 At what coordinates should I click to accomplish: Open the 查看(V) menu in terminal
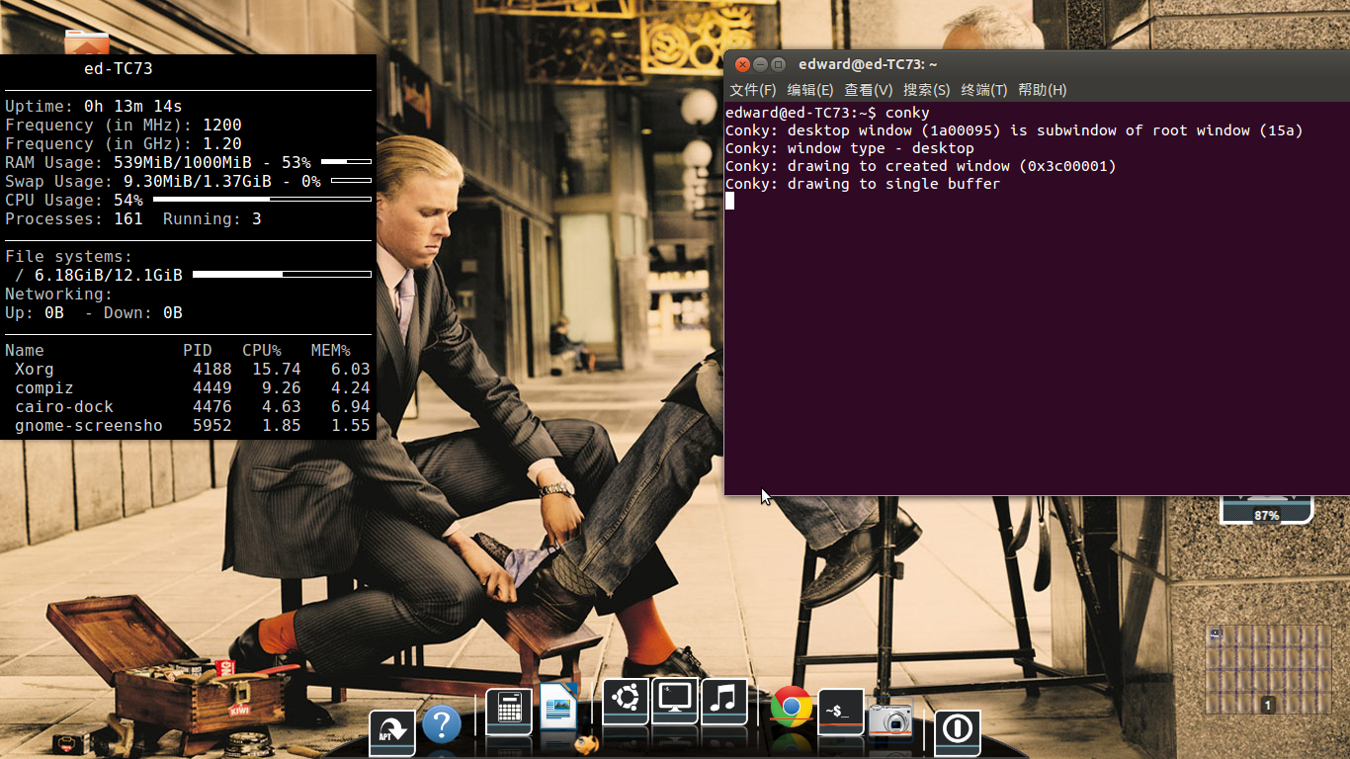869,90
